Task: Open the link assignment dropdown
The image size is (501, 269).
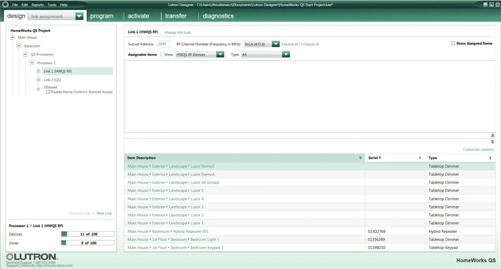Action: pyautogui.click(x=79, y=16)
